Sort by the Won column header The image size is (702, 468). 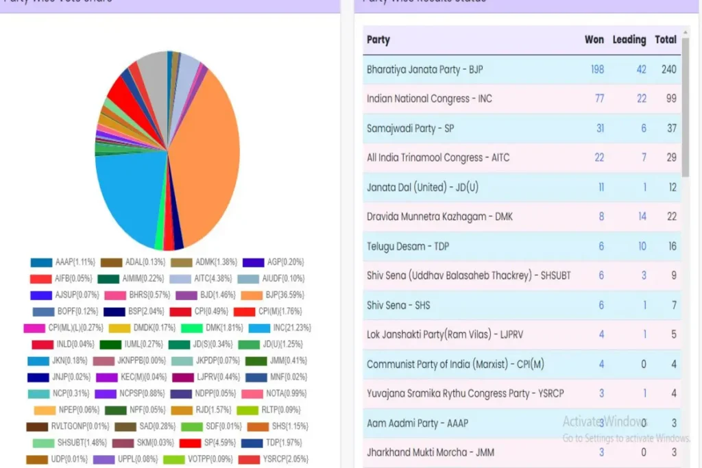(594, 40)
